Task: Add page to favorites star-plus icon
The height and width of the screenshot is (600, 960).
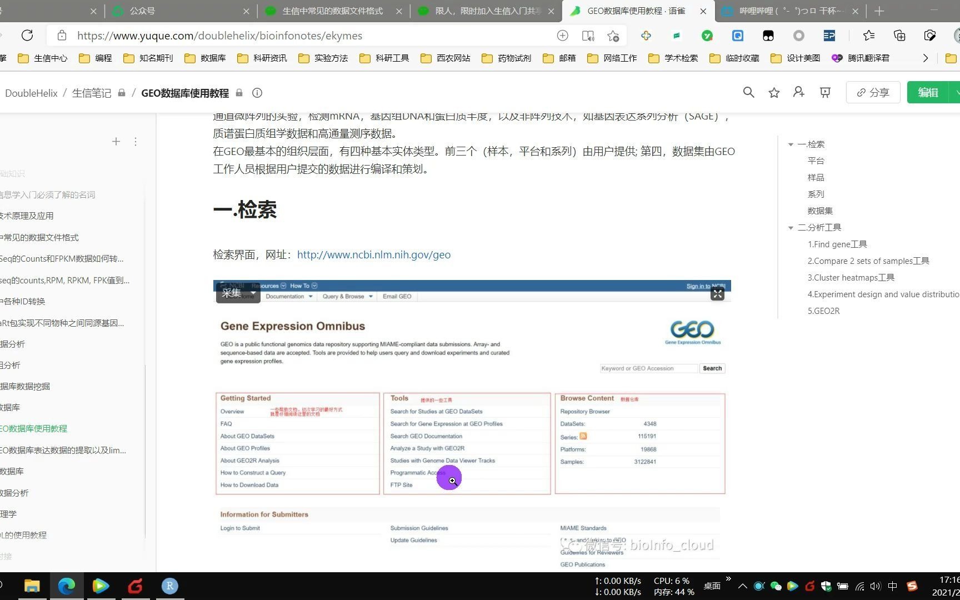Action: tap(613, 36)
